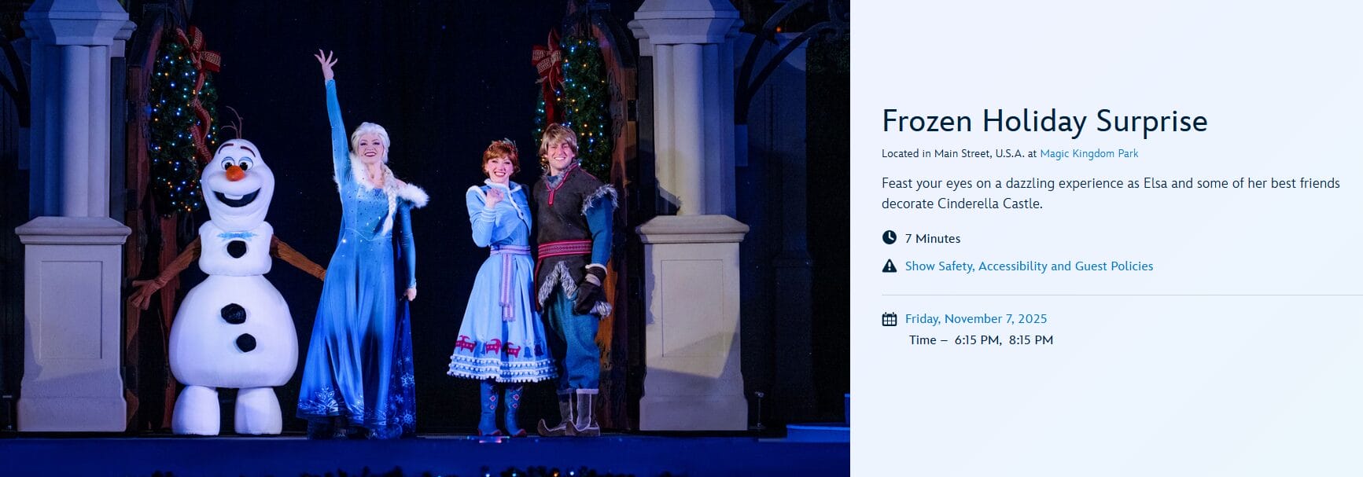
Task: Click the right wreath with red bow
Action: point(574,98)
